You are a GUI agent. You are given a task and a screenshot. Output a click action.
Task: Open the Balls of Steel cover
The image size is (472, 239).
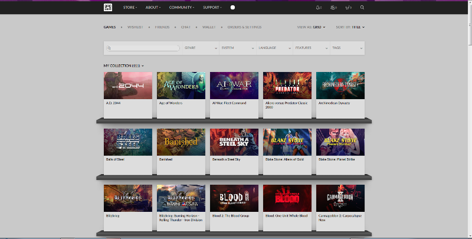128,142
